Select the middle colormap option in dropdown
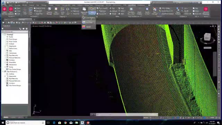Viewport: 222px width, 125px height. click(x=89, y=22)
